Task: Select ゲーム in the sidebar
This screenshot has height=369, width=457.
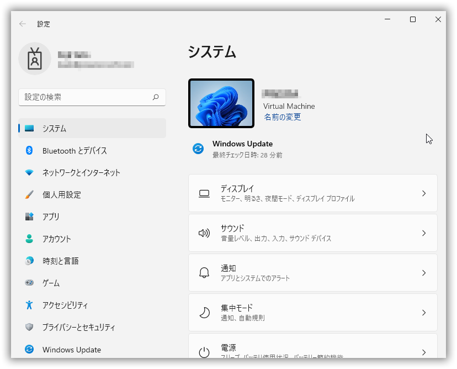Action: click(x=92, y=283)
